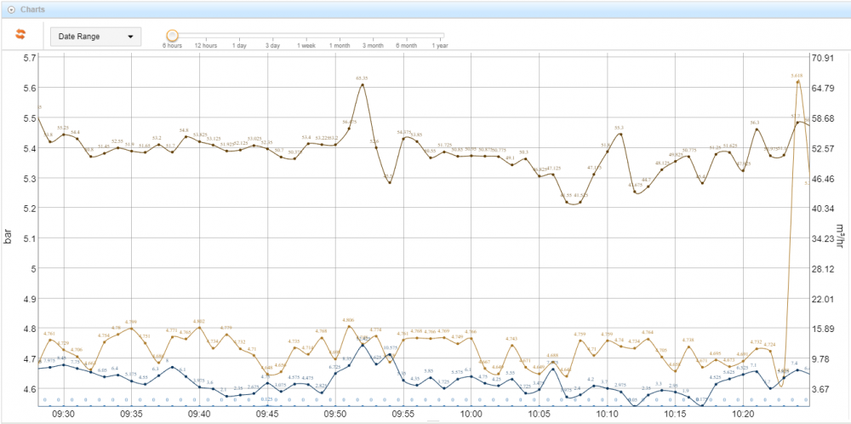Click the 56.3 data point near 10:20
The image size is (851, 424).
tap(756, 129)
